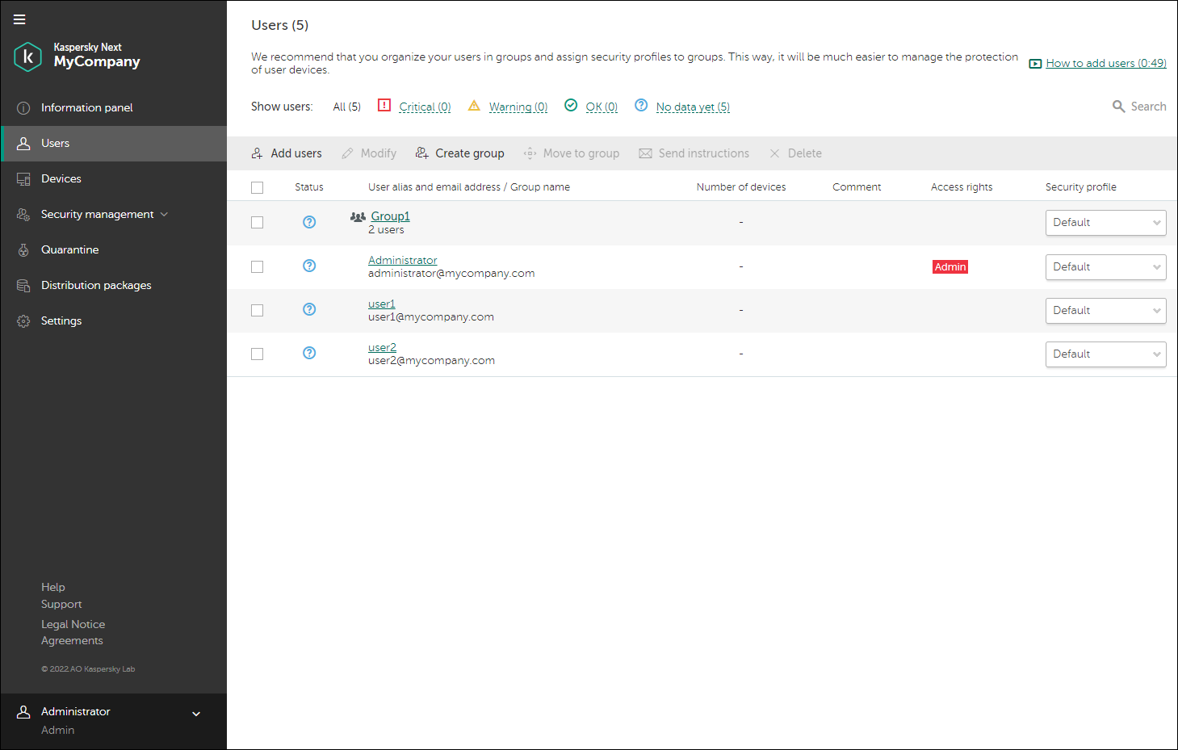
Task: Open the hamburger menu icon
Action: 19,19
